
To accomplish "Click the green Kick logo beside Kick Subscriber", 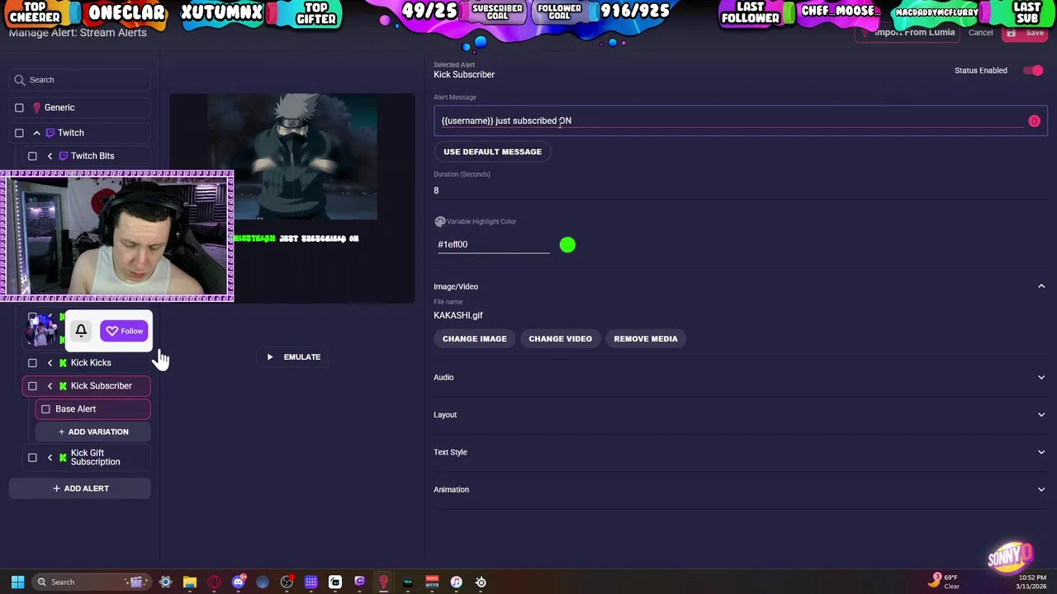I will click(63, 386).
